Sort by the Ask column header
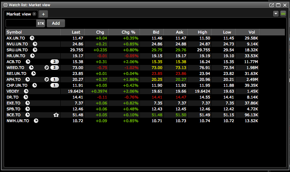Screen dimensions: 290x172 176,32
